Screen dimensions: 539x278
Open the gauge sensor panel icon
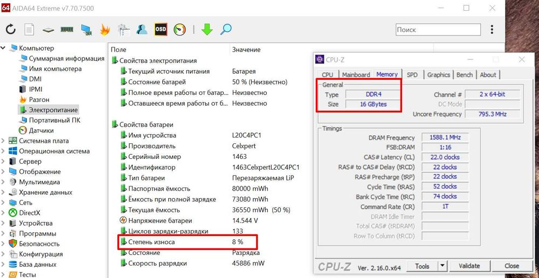(179, 30)
